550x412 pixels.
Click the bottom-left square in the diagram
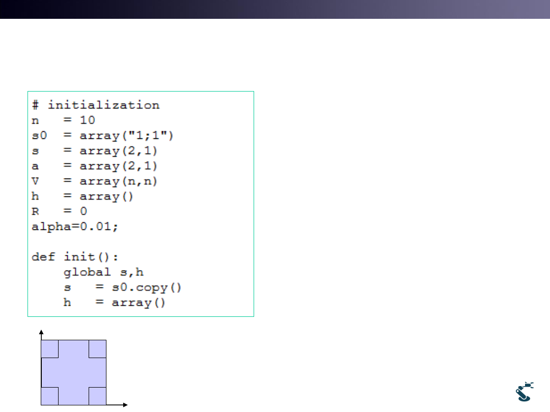(49, 396)
